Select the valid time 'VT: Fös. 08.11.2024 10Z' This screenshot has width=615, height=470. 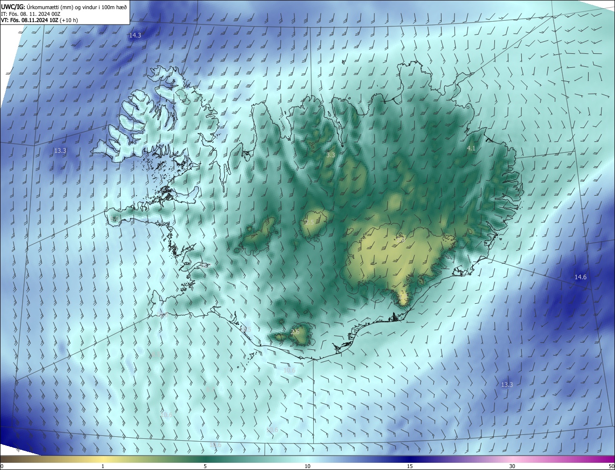coord(29,20)
